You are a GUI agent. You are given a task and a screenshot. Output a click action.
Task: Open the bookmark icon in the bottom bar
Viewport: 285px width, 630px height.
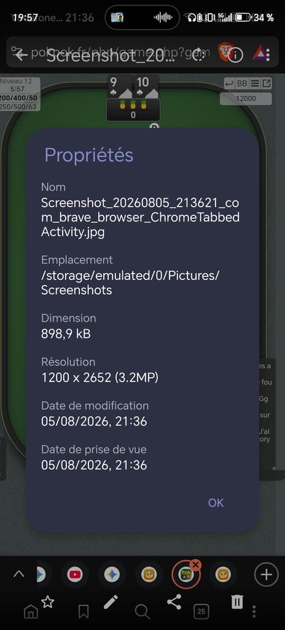[84, 612]
